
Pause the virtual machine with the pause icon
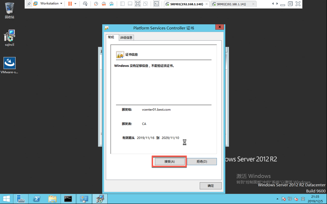coord(70,4)
